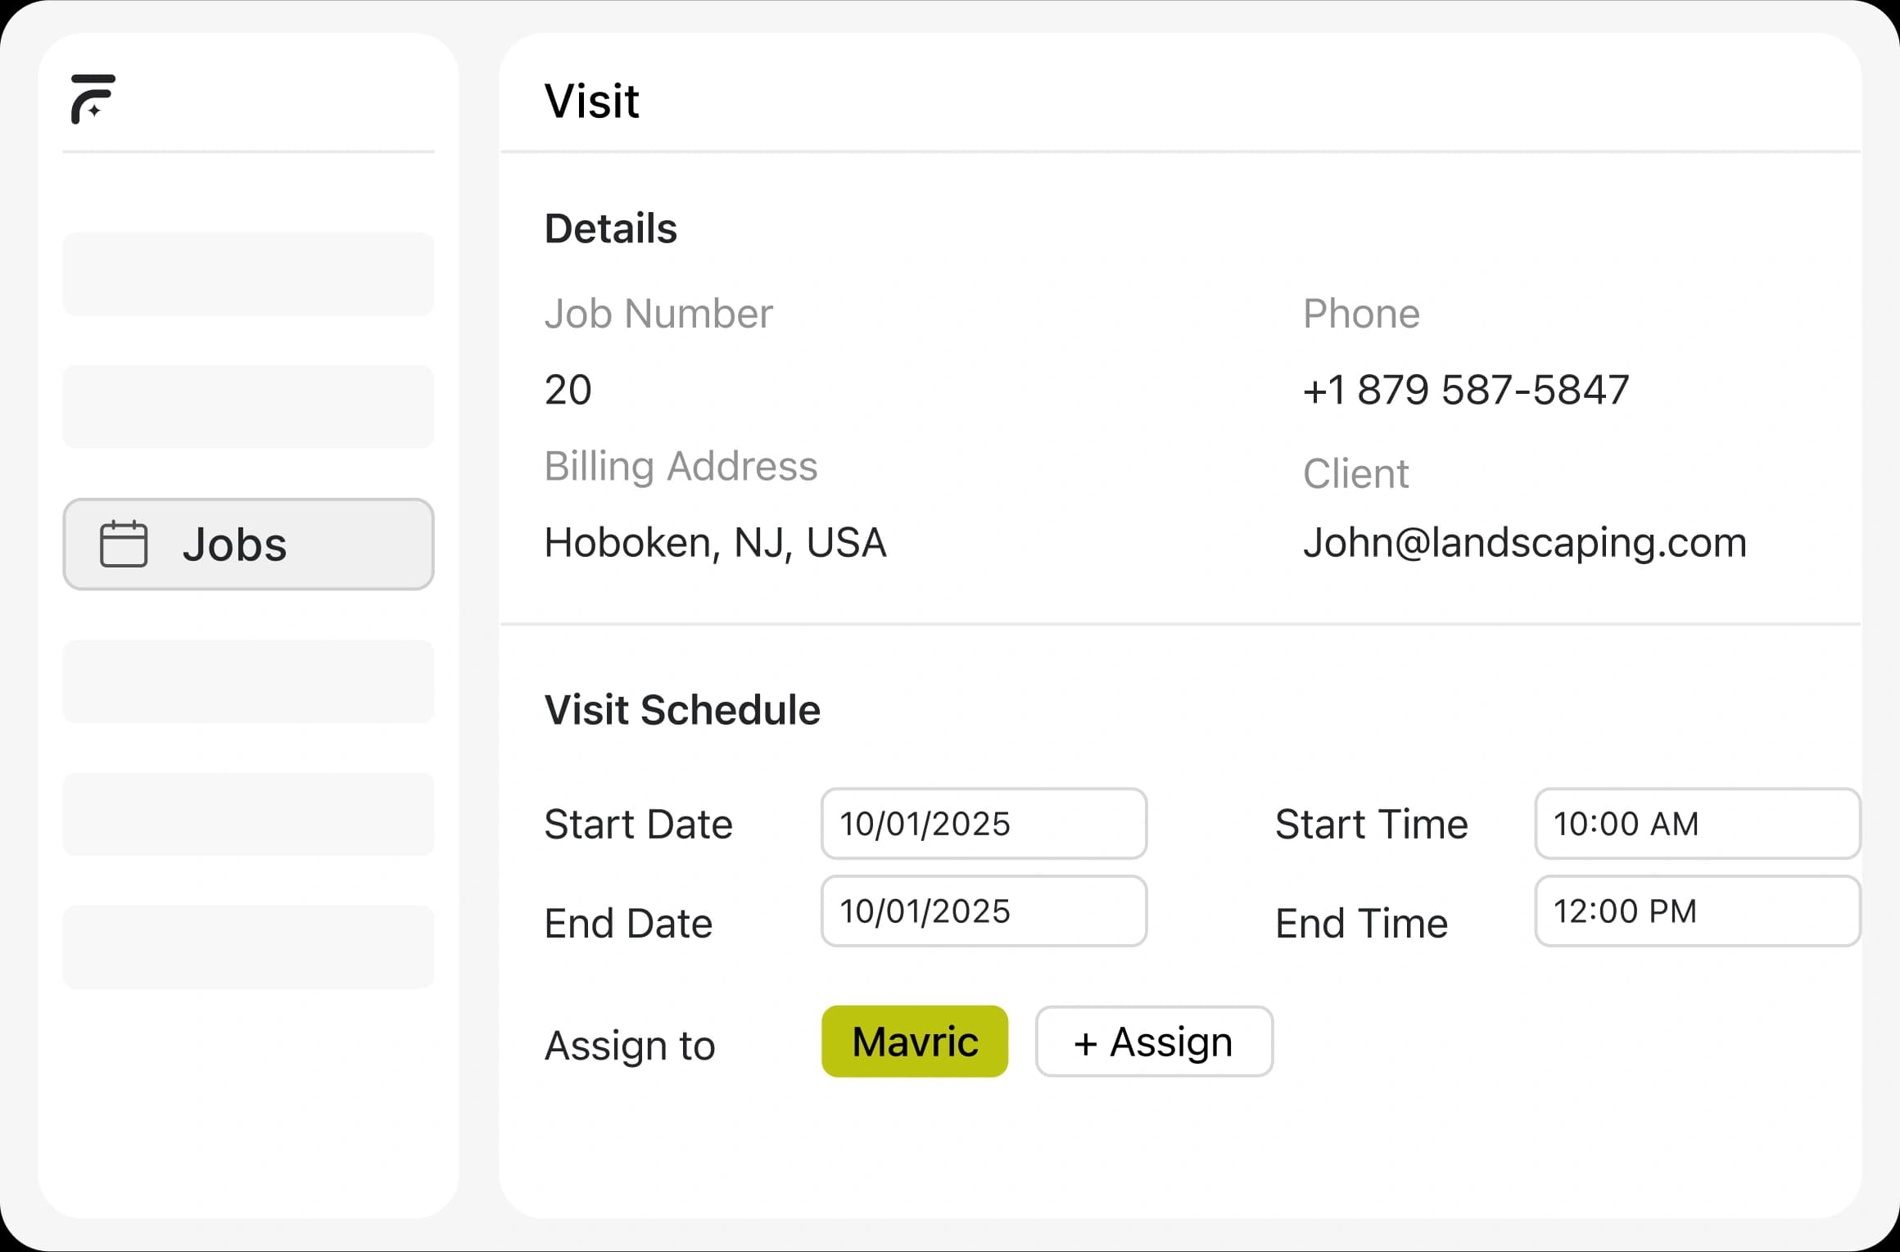This screenshot has height=1252, width=1900.
Task: Click the calendar icon beside Jobs
Action: pyautogui.click(x=124, y=544)
